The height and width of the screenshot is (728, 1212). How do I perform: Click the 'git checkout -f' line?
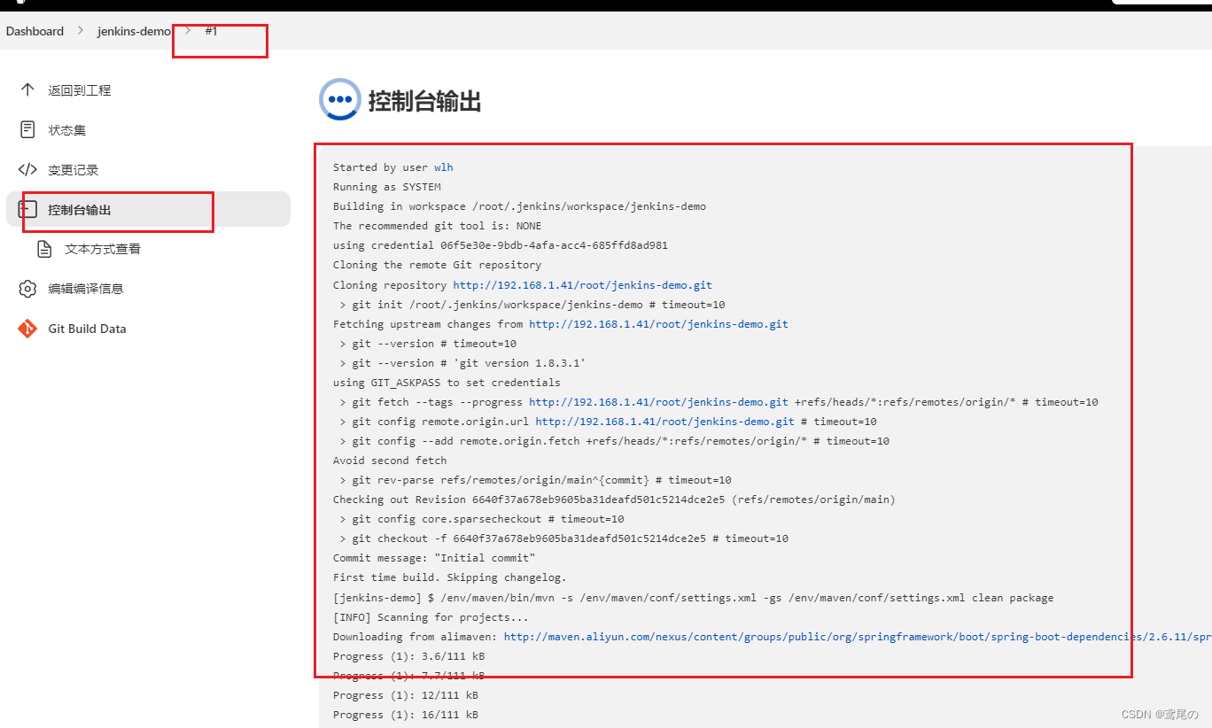tap(563, 538)
